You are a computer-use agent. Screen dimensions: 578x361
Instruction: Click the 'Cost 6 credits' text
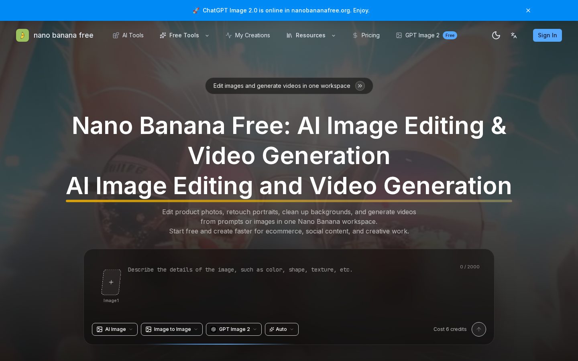click(x=450, y=329)
